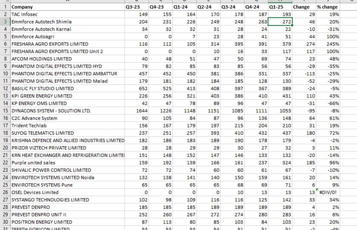The width and height of the screenshot is (357, 230).
Task: Select the Q3-23 column header cell
Action: [x=137, y=7]
